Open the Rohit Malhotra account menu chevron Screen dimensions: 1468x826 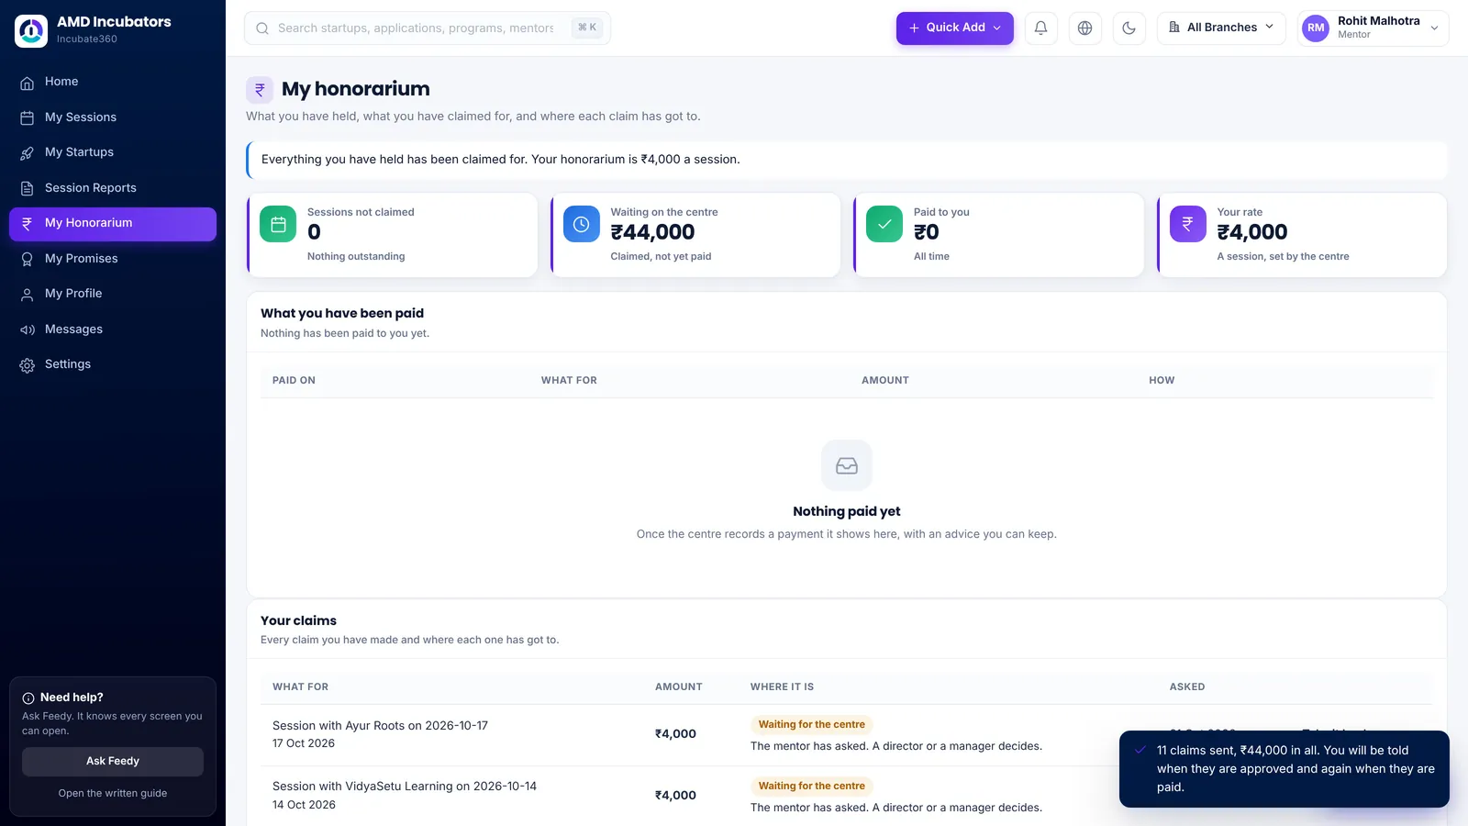pyautogui.click(x=1434, y=28)
